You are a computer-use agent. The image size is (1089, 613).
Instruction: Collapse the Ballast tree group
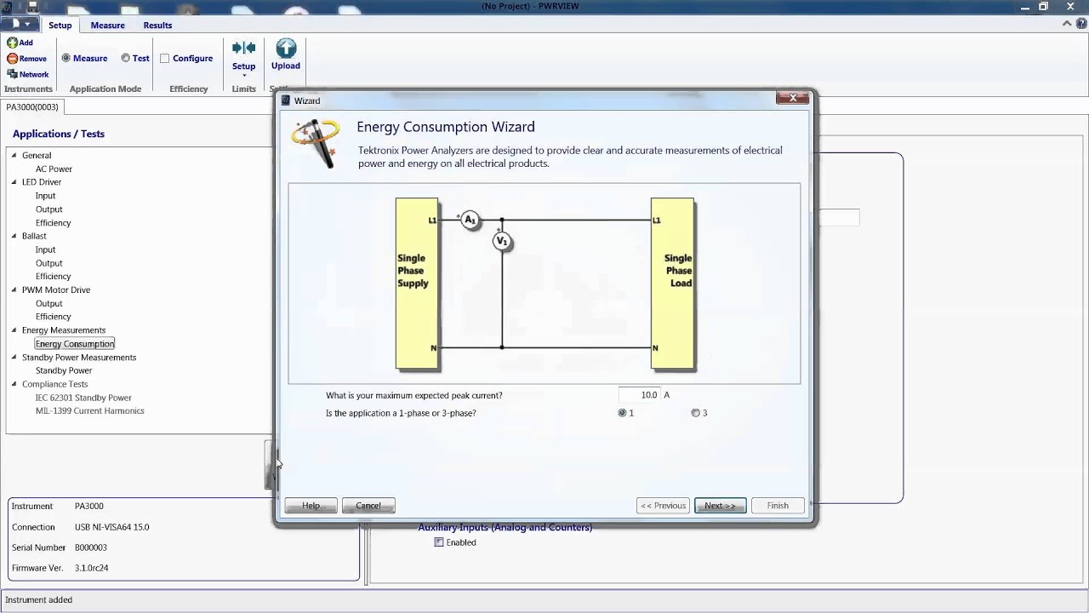[x=14, y=236]
